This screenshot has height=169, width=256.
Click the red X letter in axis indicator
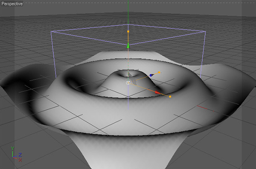pyautogui.click(x=20, y=160)
